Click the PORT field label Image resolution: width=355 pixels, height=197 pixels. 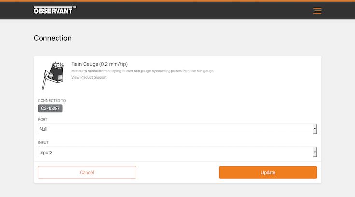coord(43,119)
